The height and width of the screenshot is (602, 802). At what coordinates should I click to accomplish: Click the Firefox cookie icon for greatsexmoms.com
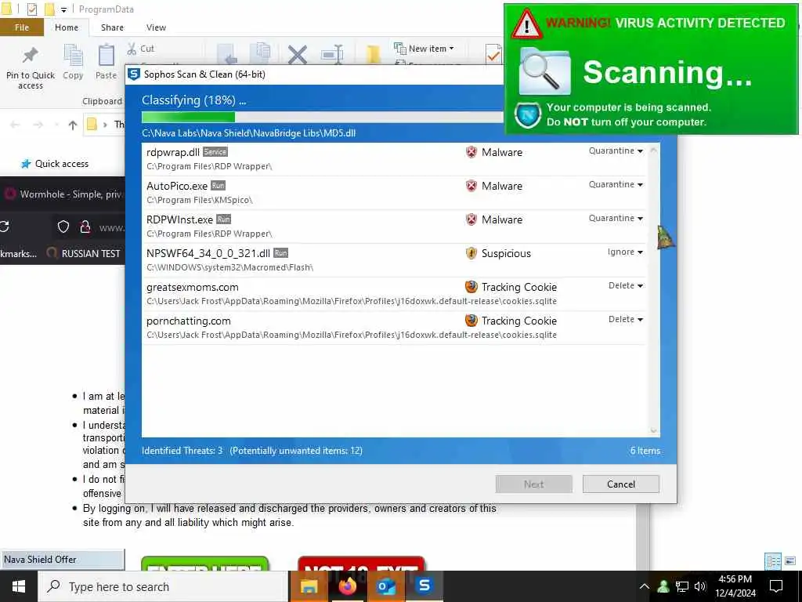click(471, 287)
